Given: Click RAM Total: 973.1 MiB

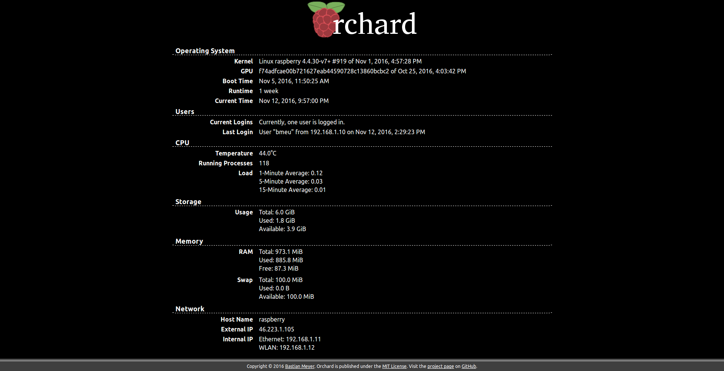Looking at the screenshot, I should pyautogui.click(x=281, y=252).
